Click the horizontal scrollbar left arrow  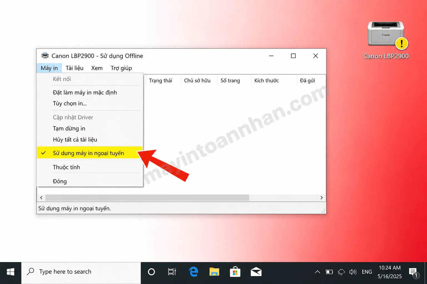tap(41, 198)
